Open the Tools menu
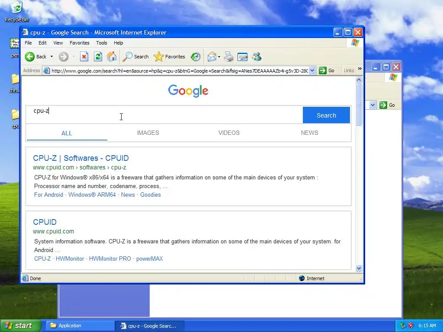This screenshot has height=332, width=443. 101,43
